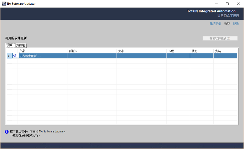Click the 状态 column header
The width and height of the screenshot is (244, 149).
194,51
